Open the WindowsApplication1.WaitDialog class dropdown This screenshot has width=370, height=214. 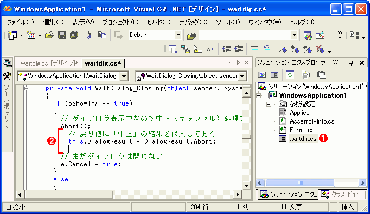pos(124,76)
